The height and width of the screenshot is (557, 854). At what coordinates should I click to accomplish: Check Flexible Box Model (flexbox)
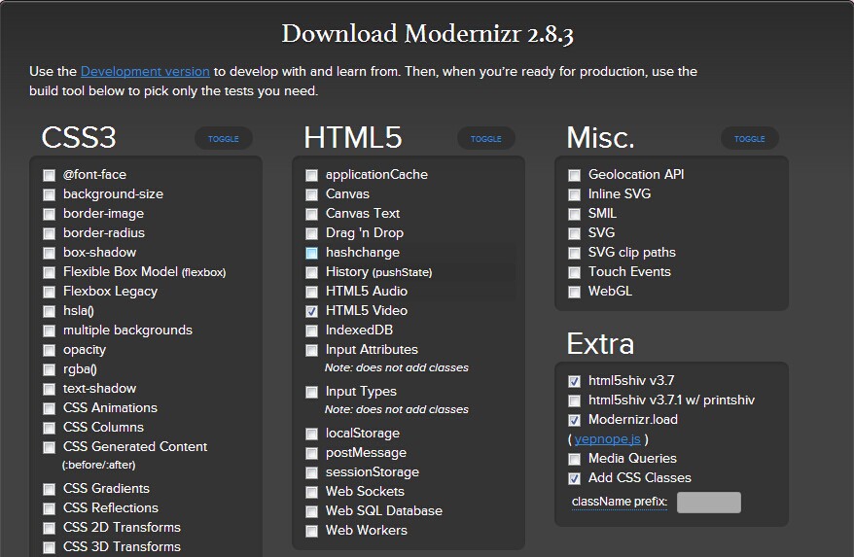pyautogui.click(x=49, y=272)
